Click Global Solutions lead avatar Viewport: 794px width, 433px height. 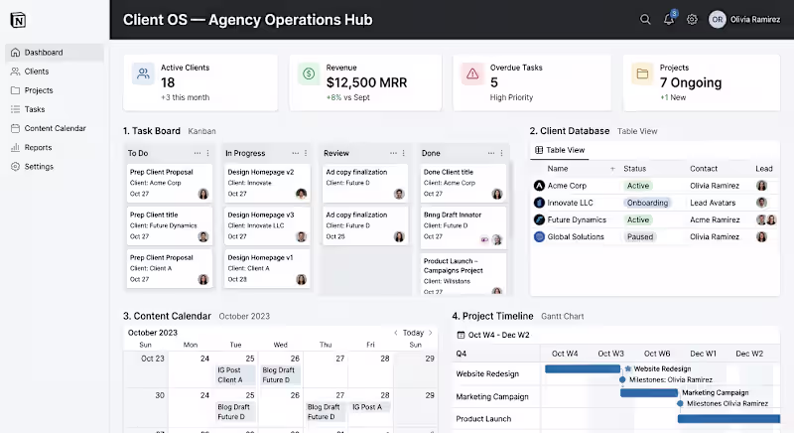coord(761,236)
